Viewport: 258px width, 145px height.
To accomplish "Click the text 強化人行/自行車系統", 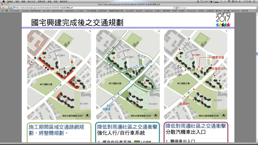I will [x=121, y=133].
